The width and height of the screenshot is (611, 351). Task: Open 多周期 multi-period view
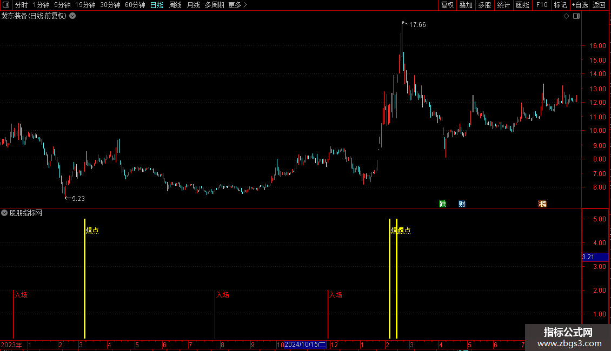(214, 5)
